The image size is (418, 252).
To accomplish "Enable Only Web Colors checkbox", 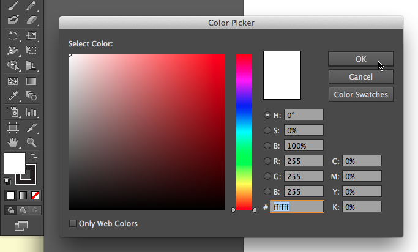I will (x=72, y=223).
